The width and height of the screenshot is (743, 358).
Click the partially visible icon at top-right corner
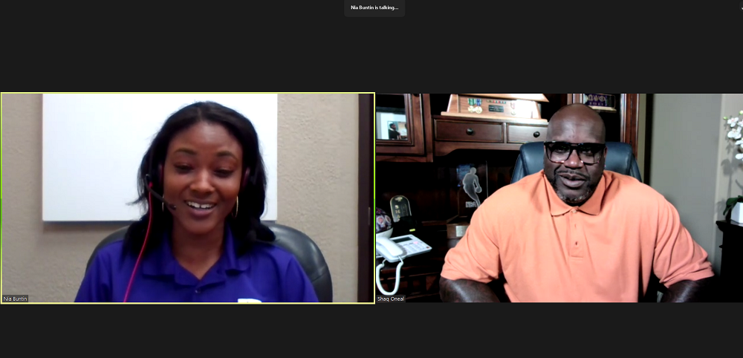(x=740, y=6)
